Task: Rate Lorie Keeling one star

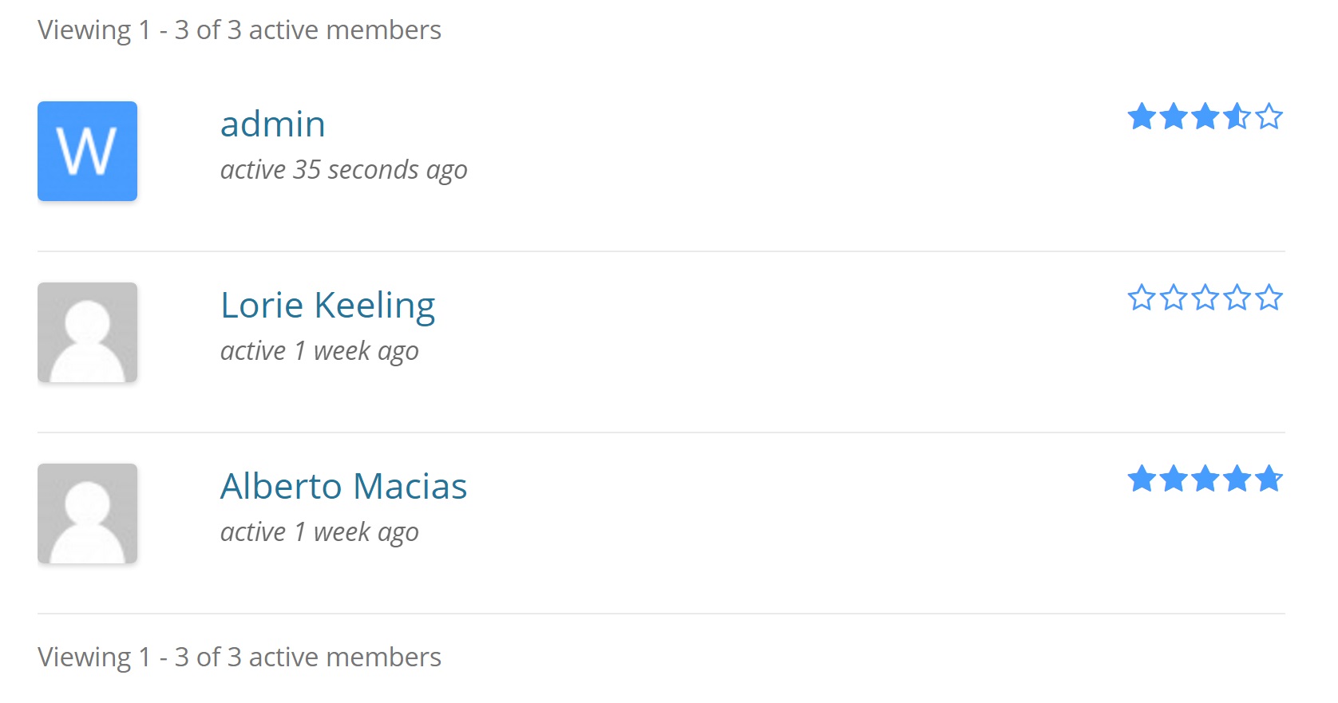Action: point(1142,298)
